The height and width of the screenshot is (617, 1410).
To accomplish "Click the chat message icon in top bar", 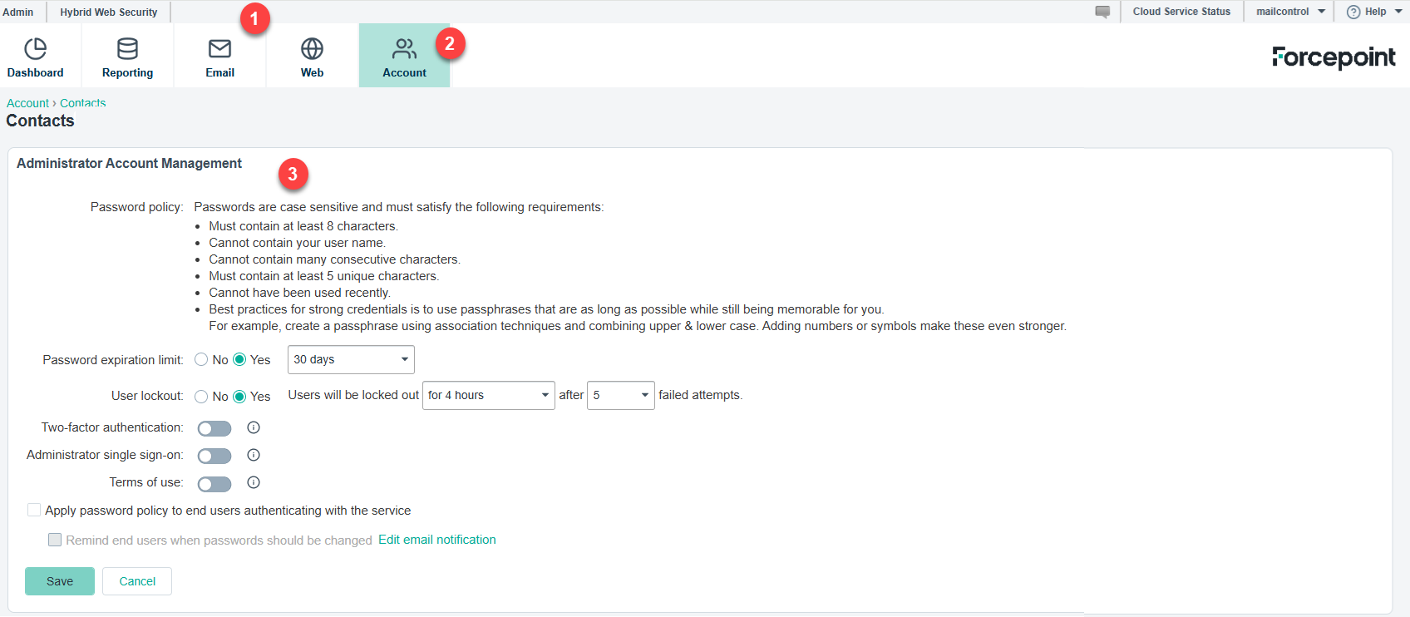I will coord(1102,12).
